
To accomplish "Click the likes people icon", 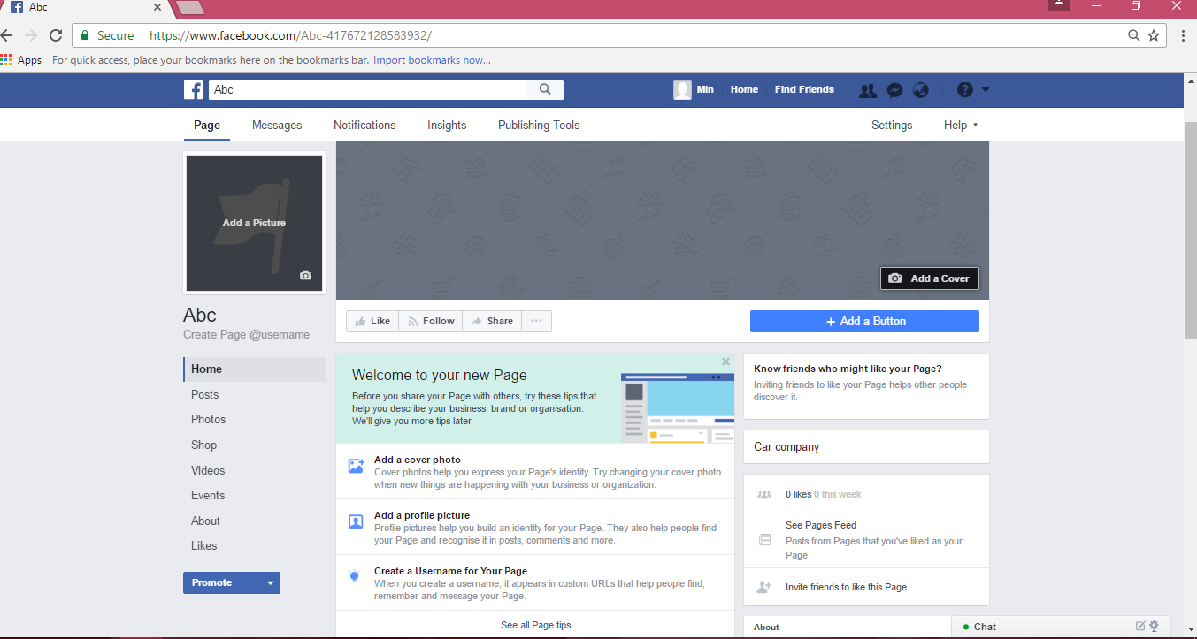I will pos(765,494).
